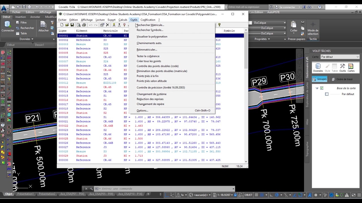Click the annotation scale lock icon in status bar

(235, 195)
